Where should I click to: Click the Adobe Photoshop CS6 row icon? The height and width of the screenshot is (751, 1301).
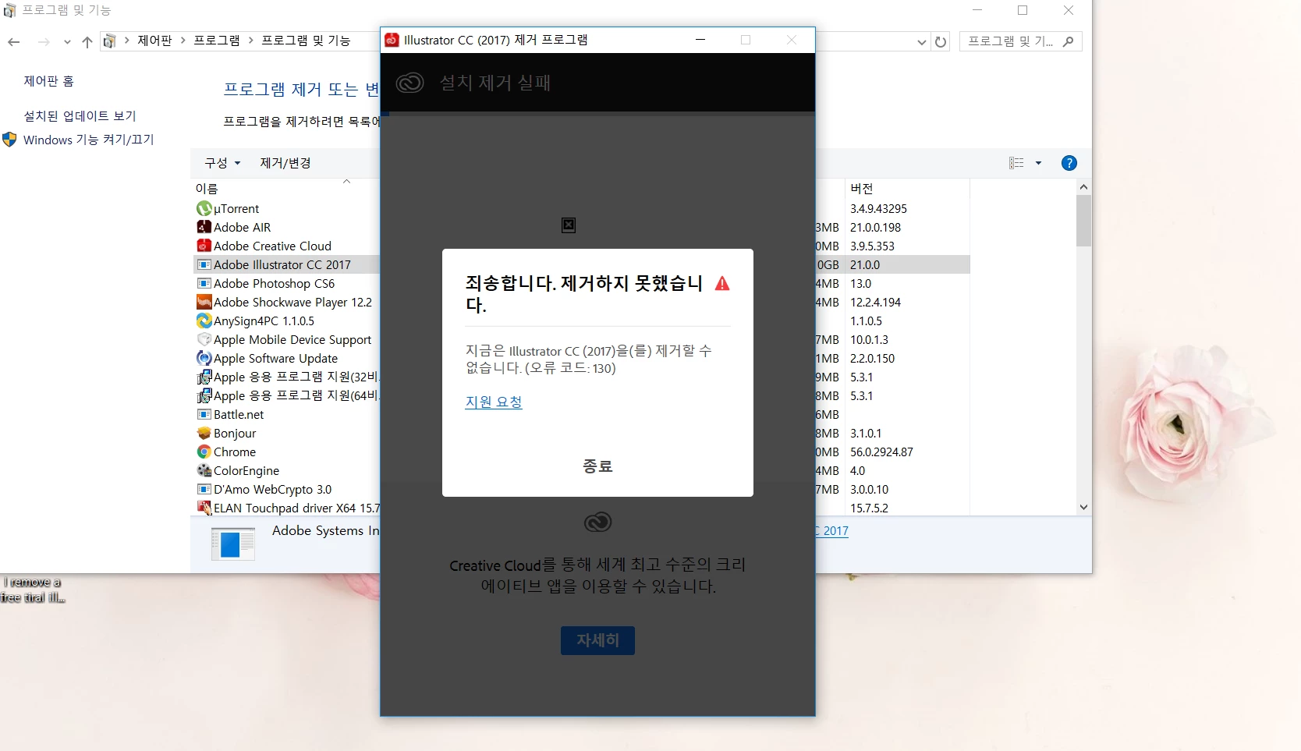point(204,283)
